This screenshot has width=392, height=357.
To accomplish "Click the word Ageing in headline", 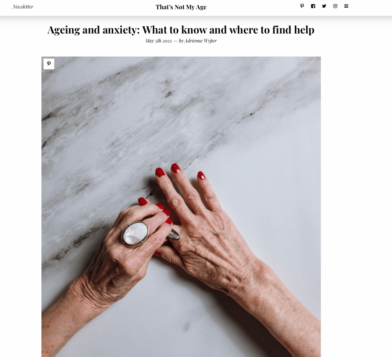I will 64,30.
